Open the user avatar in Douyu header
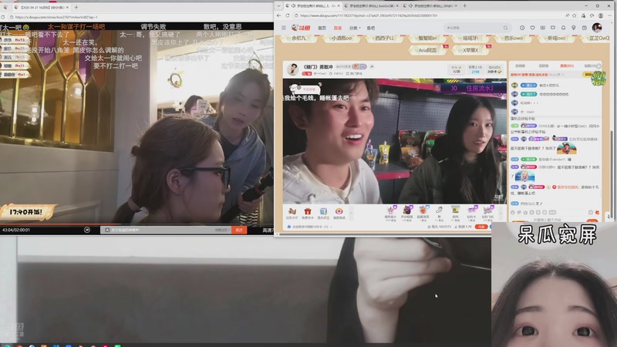Screen dimensions: 617x347 pos(597,27)
